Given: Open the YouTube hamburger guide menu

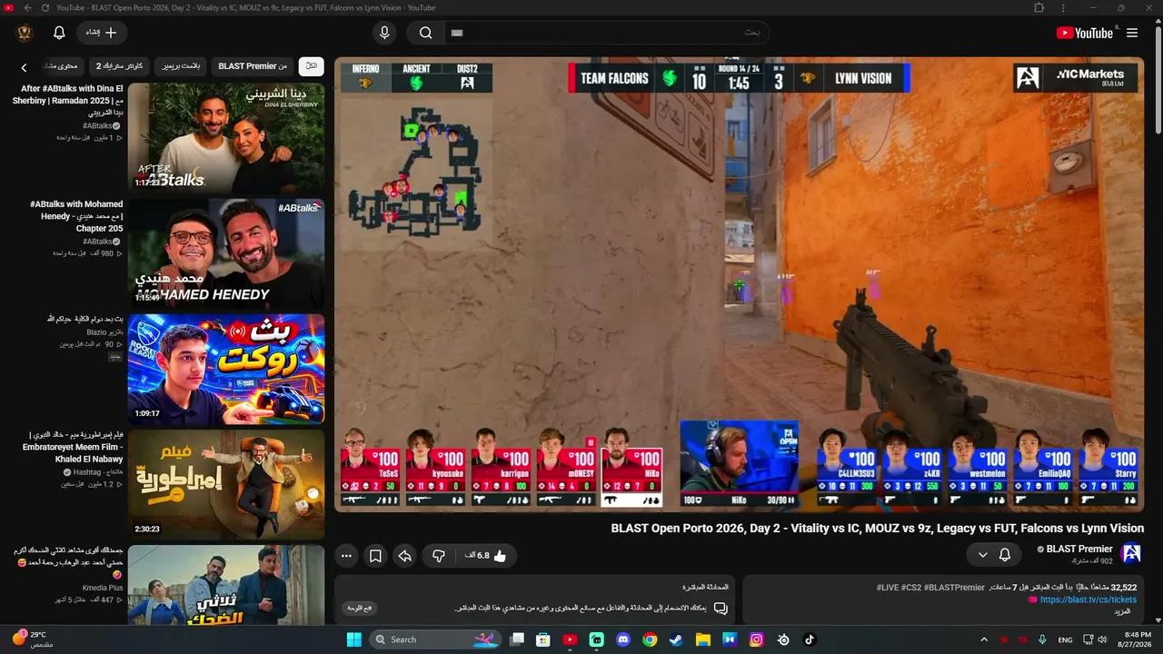Looking at the screenshot, I should (x=1132, y=33).
